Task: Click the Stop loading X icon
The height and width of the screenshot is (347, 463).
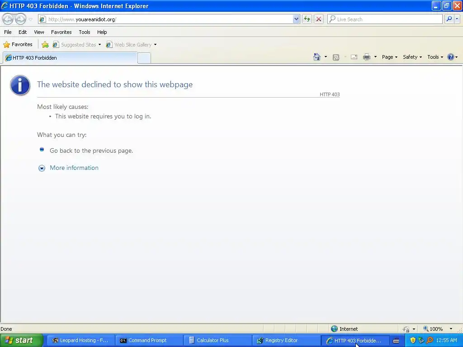Action: 319,19
